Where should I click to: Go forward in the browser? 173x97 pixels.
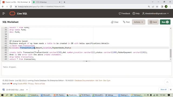click(7, 6)
